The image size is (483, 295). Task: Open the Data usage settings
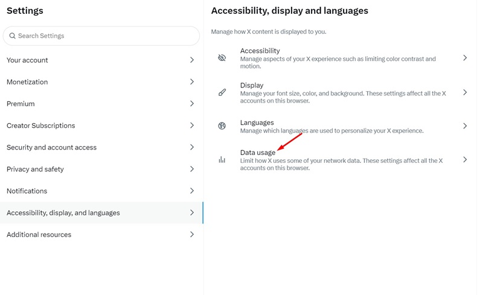click(x=341, y=159)
